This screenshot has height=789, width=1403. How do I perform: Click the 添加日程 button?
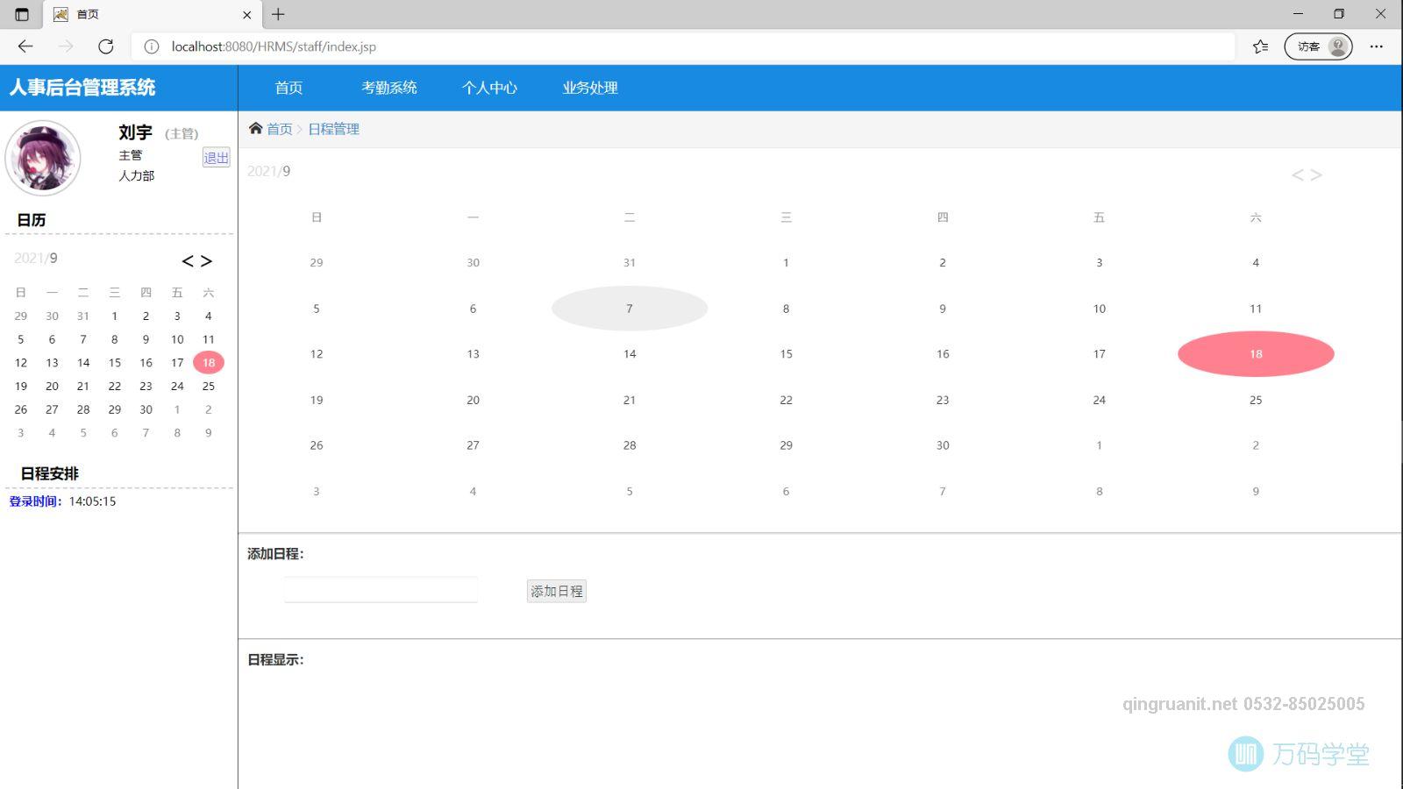(x=556, y=590)
